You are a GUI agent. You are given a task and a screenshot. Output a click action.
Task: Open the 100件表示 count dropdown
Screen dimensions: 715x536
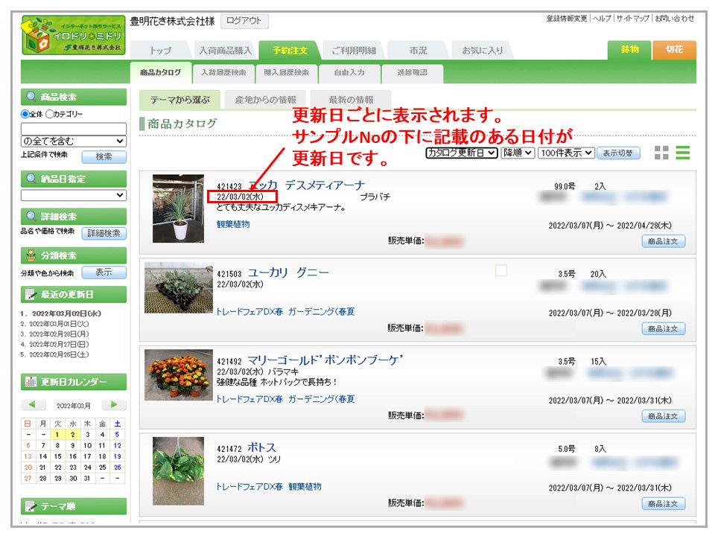pyautogui.click(x=568, y=153)
